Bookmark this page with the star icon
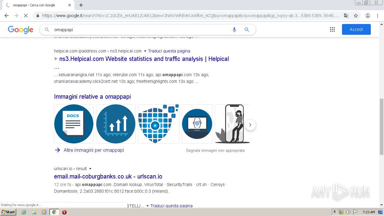384x216 pixels. click(356, 16)
